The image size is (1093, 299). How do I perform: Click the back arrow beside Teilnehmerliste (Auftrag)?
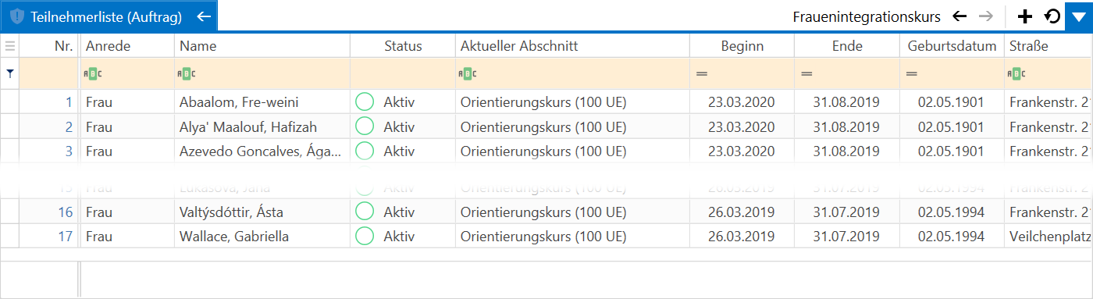point(204,16)
